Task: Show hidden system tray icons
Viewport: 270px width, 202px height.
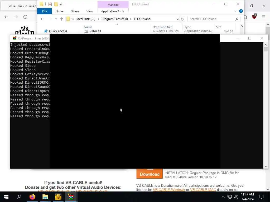Action: (223, 197)
